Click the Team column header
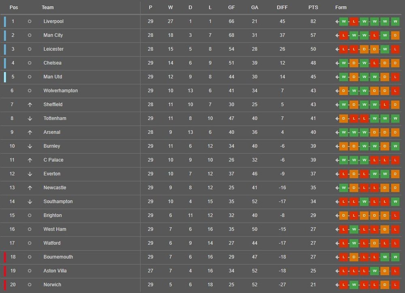Viewport: 405px width, 293px height. (48, 7)
